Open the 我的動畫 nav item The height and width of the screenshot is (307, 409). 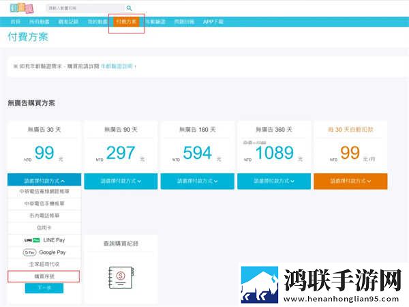click(x=97, y=22)
